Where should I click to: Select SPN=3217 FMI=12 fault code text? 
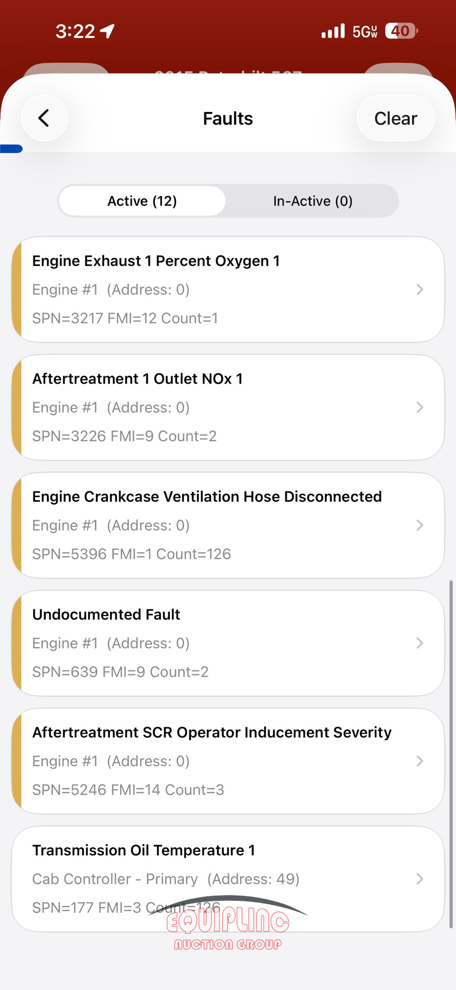(x=125, y=318)
